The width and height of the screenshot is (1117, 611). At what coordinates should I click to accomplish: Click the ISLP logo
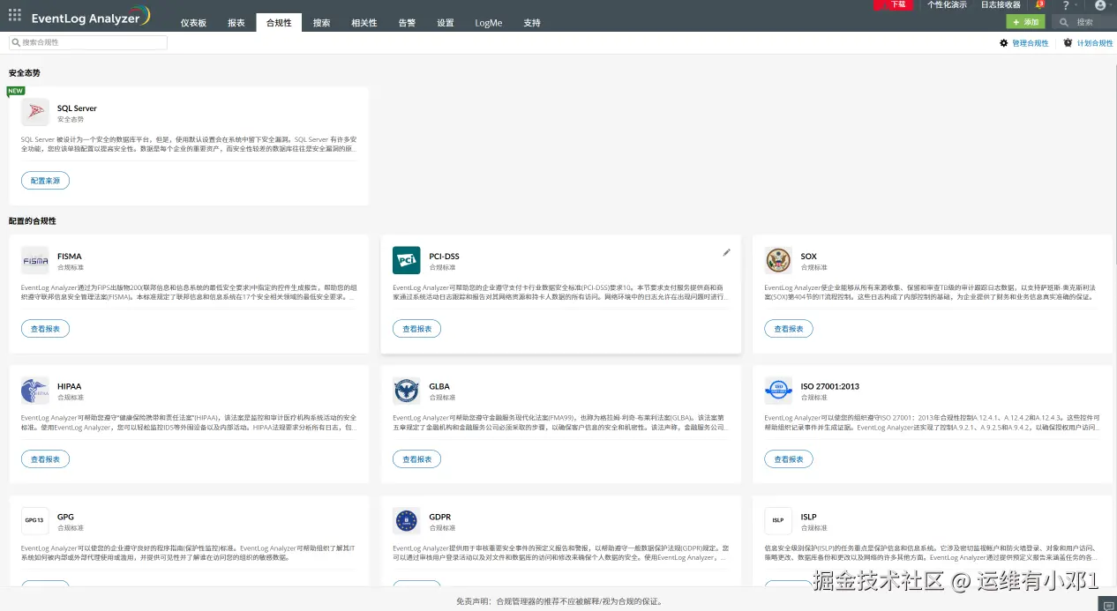tap(779, 520)
